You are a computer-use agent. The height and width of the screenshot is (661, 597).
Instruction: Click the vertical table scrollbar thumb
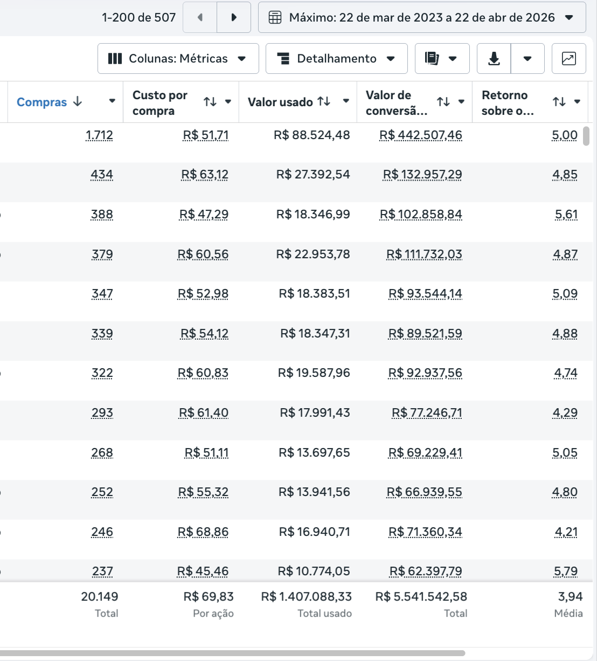pyautogui.click(x=587, y=135)
